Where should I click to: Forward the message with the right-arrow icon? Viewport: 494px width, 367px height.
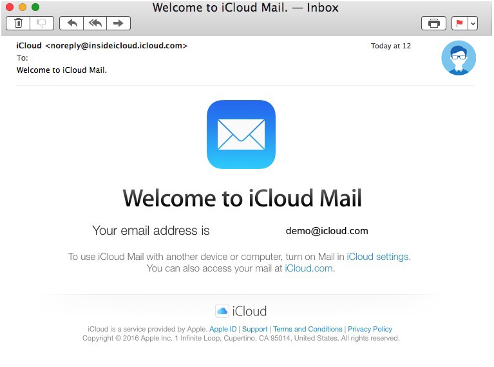(119, 23)
